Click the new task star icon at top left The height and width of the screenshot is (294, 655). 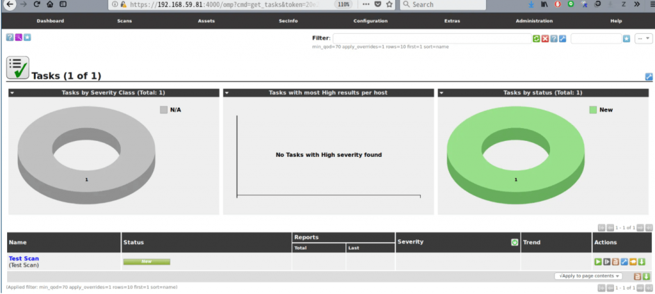[x=27, y=38]
